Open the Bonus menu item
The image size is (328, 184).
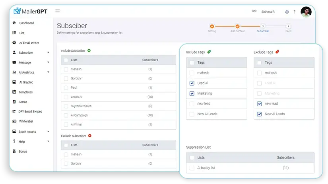coord(23,151)
